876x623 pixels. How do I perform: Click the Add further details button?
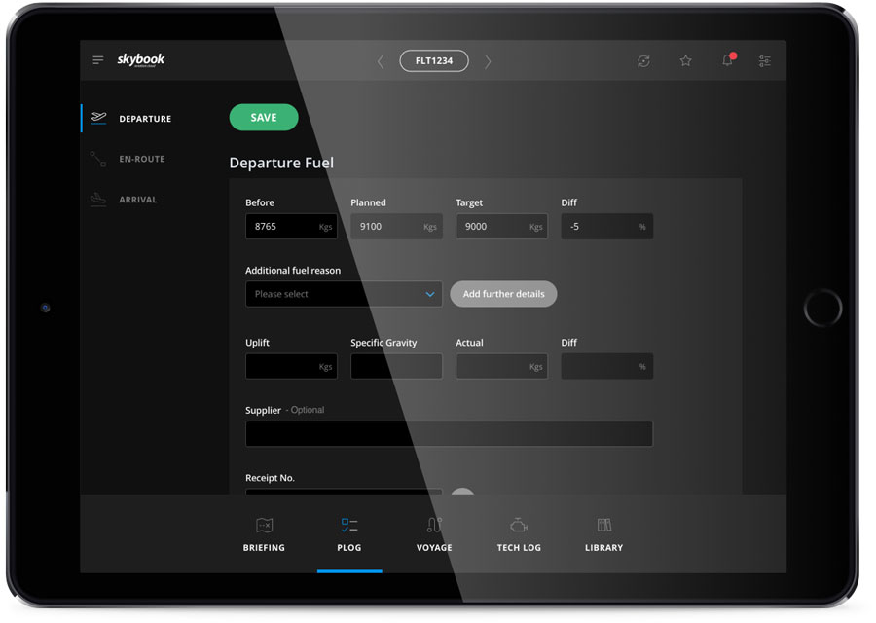(x=503, y=294)
